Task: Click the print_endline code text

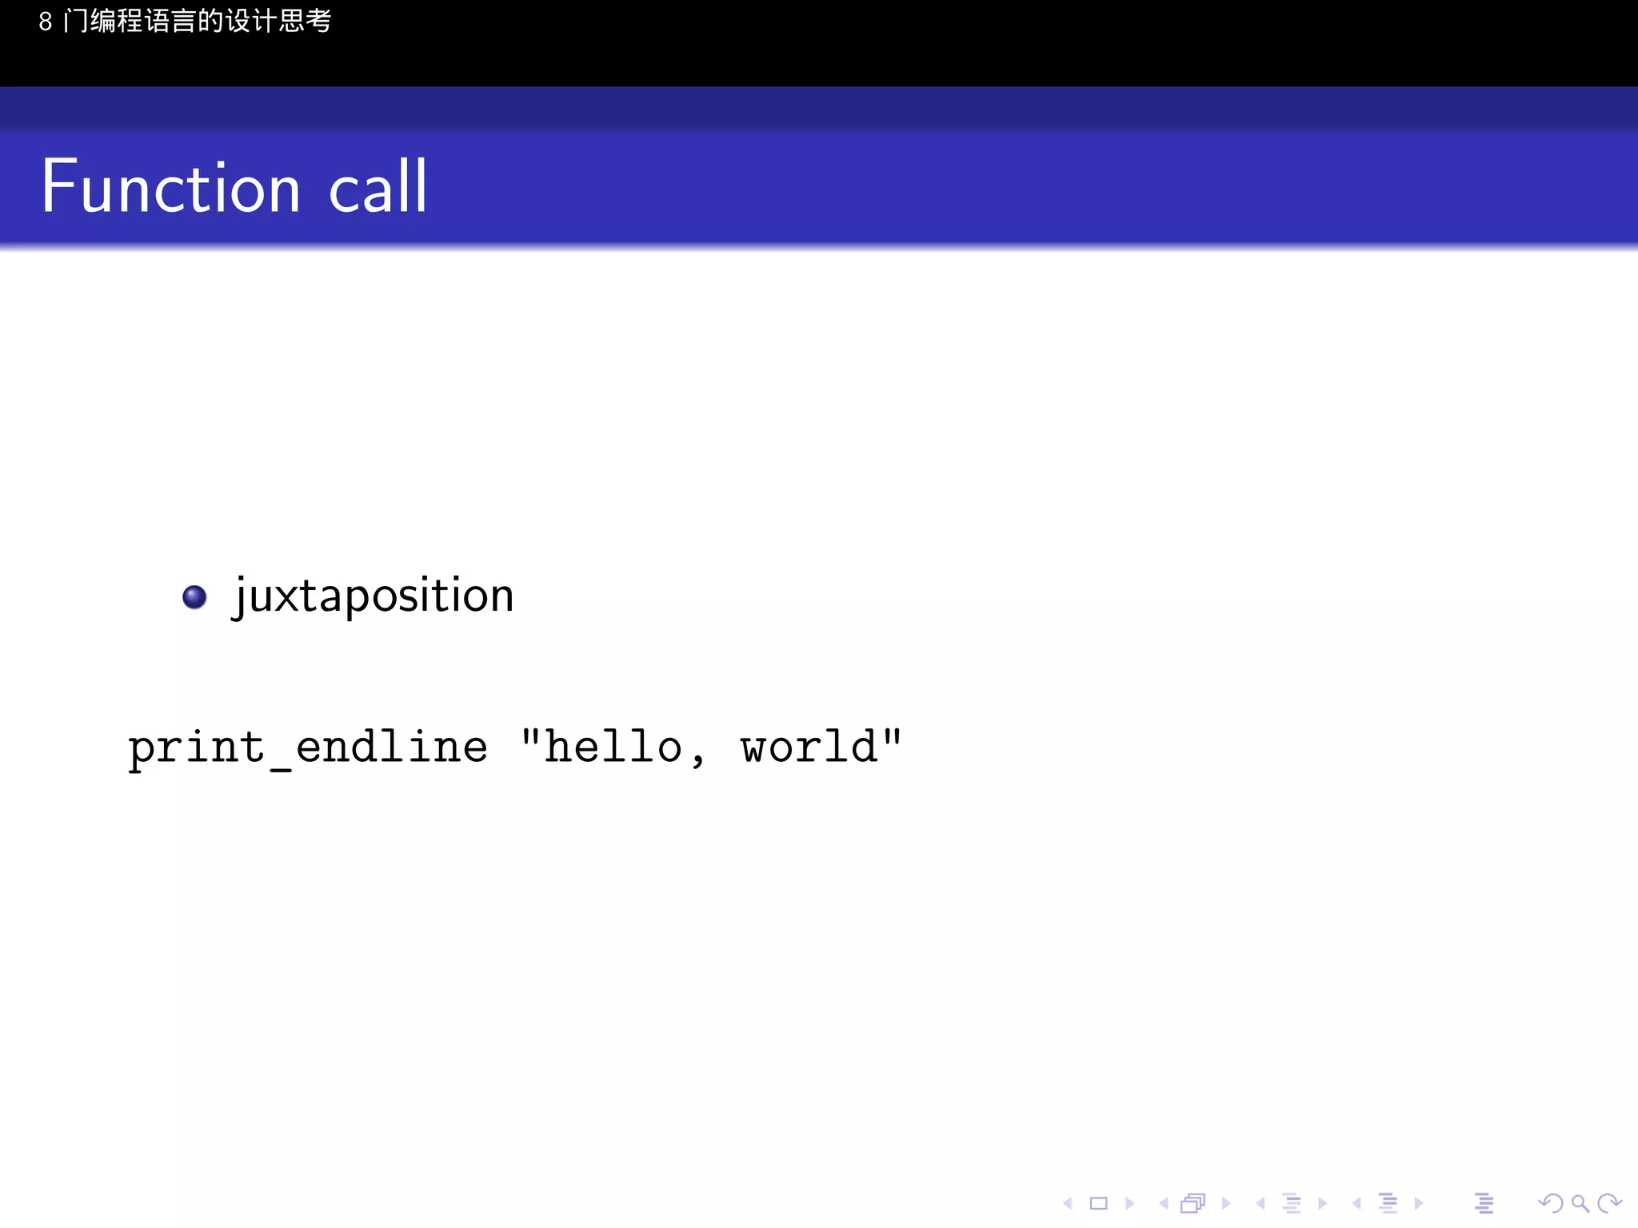Action: pos(308,749)
